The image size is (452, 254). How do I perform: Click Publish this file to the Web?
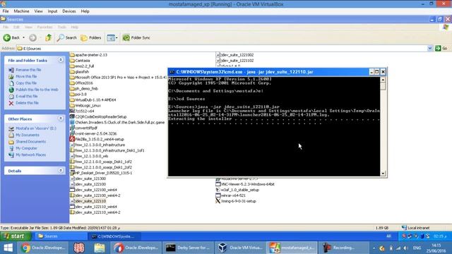pyautogui.click(x=37, y=90)
